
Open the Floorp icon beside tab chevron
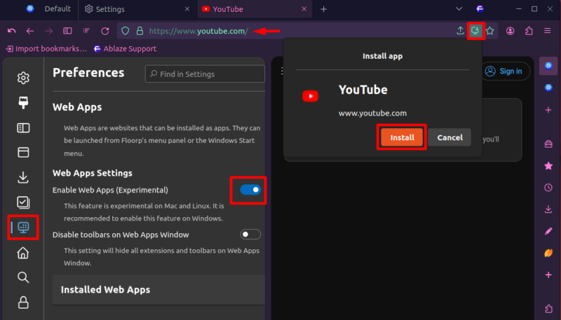click(480, 9)
